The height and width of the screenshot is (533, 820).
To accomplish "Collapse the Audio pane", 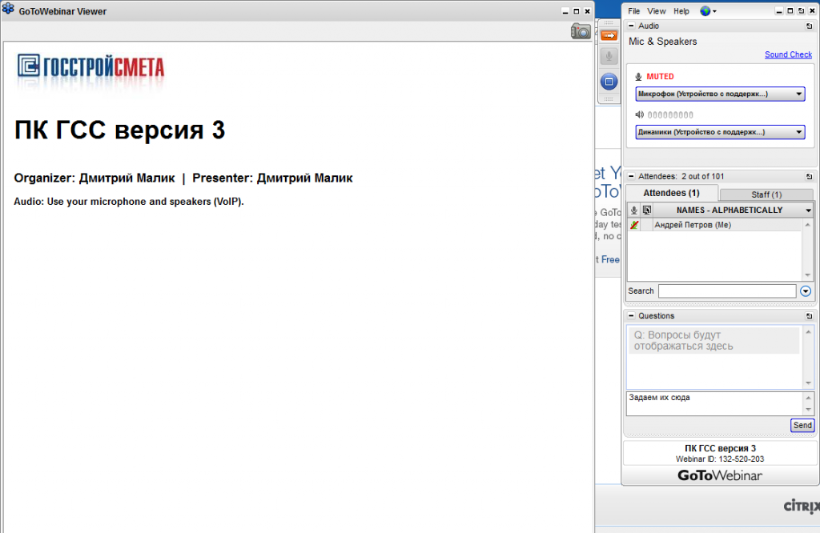I will [631, 26].
